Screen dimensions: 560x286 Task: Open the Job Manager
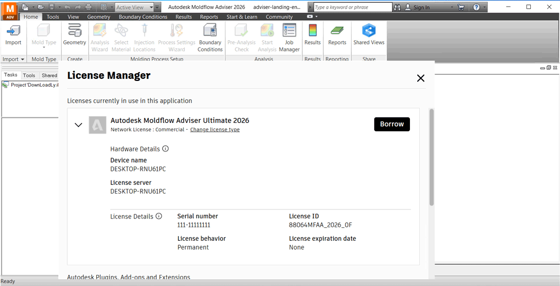tap(289, 38)
